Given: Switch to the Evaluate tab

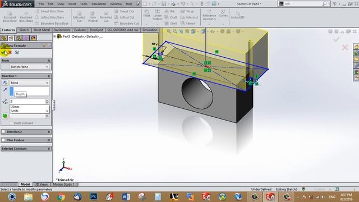Looking at the screenshot, I should [x=80, y=30].
